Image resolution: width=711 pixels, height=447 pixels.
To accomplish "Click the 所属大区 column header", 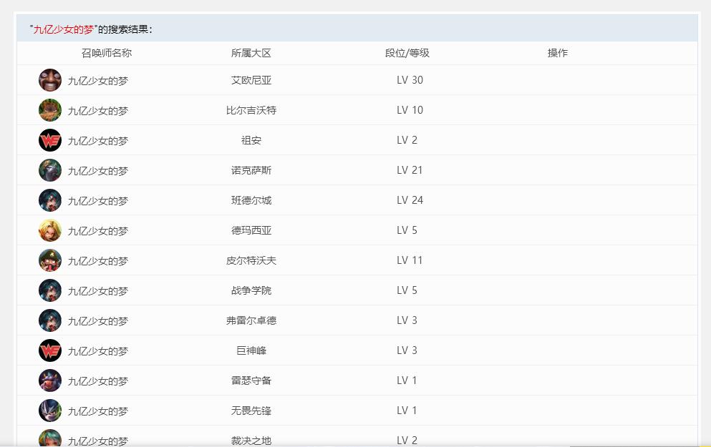I will [251, 53].
